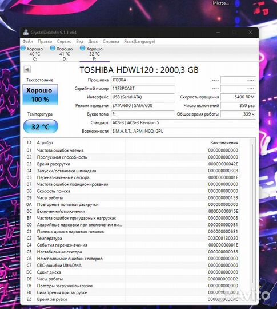Select row C5 Нестабильные сектора
Image resolution: width=277 pixels, height=309 pixels.
click(x=132, y=252)
